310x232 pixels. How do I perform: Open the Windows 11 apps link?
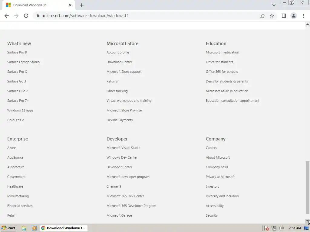click(20, 110)
